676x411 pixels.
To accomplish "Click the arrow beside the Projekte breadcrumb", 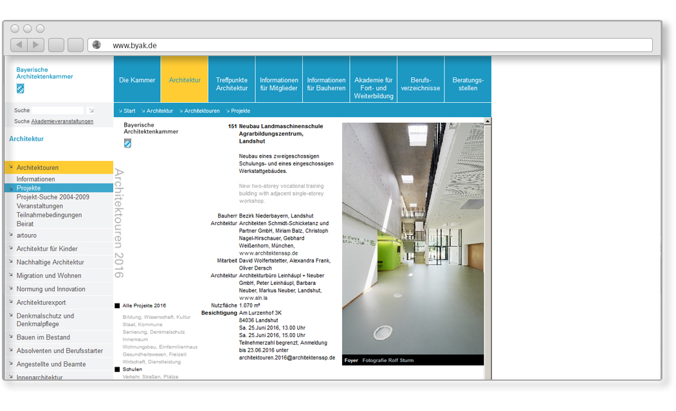I will (x=226, y=110).
